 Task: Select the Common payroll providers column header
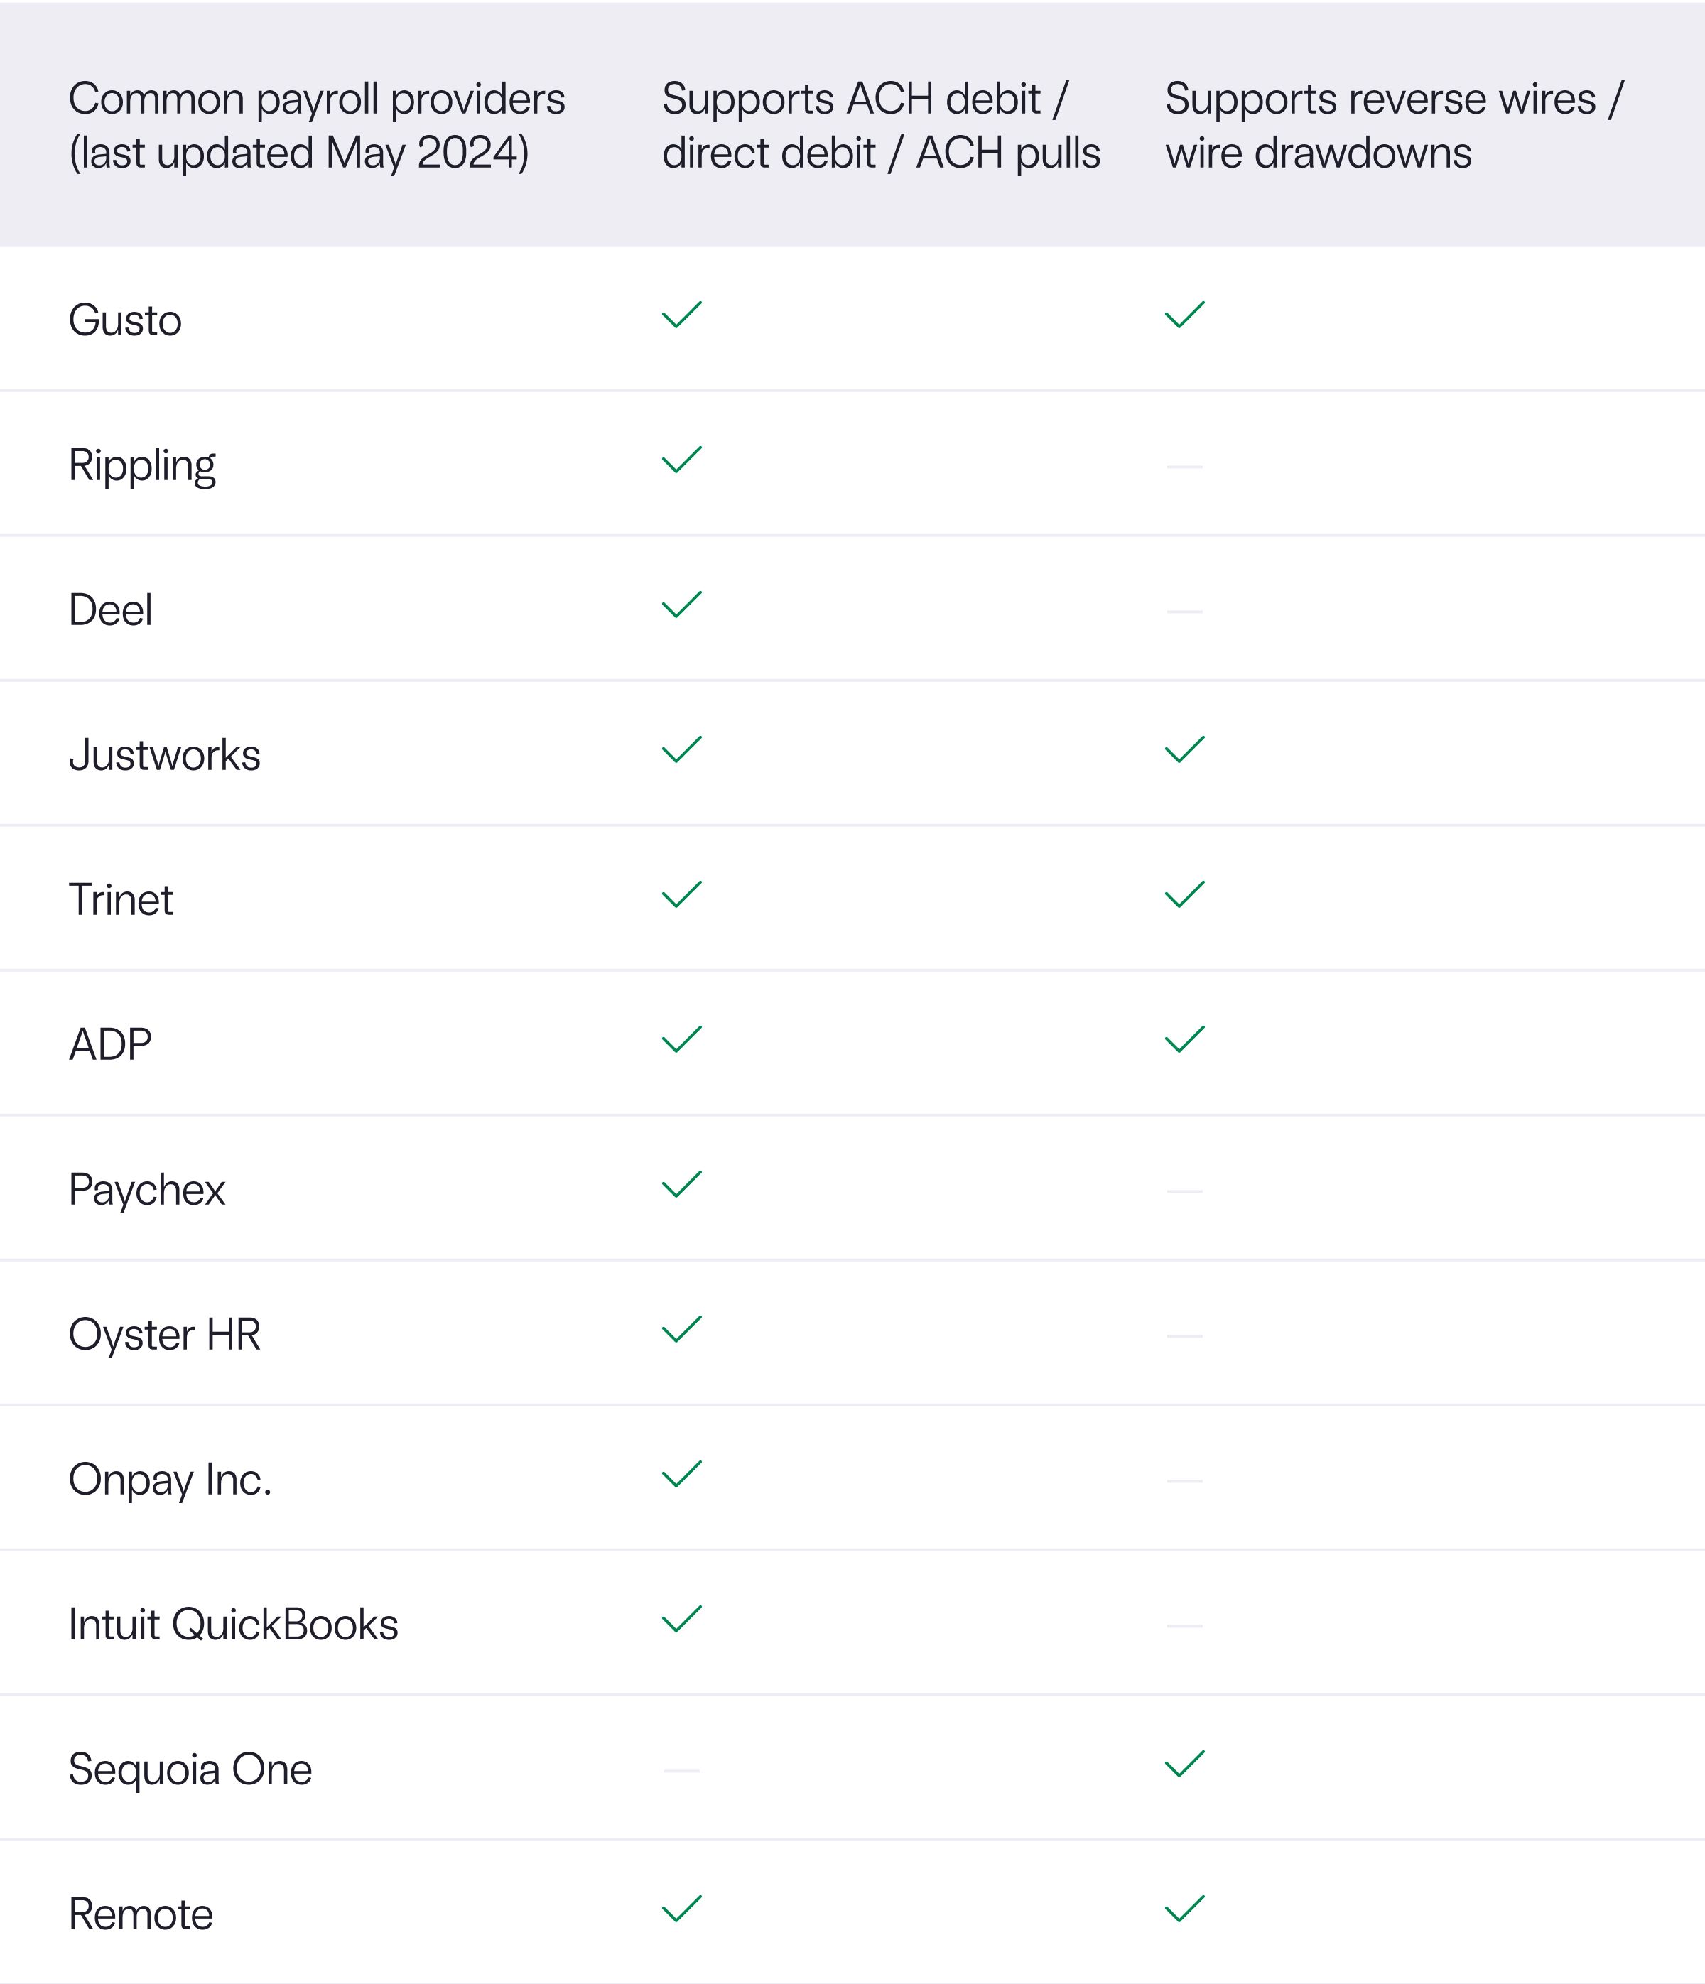(317, 126)
